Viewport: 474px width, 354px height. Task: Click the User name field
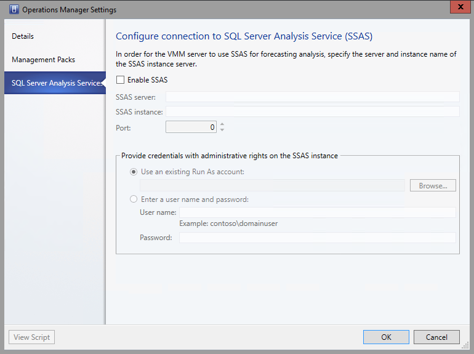[317, 212]
